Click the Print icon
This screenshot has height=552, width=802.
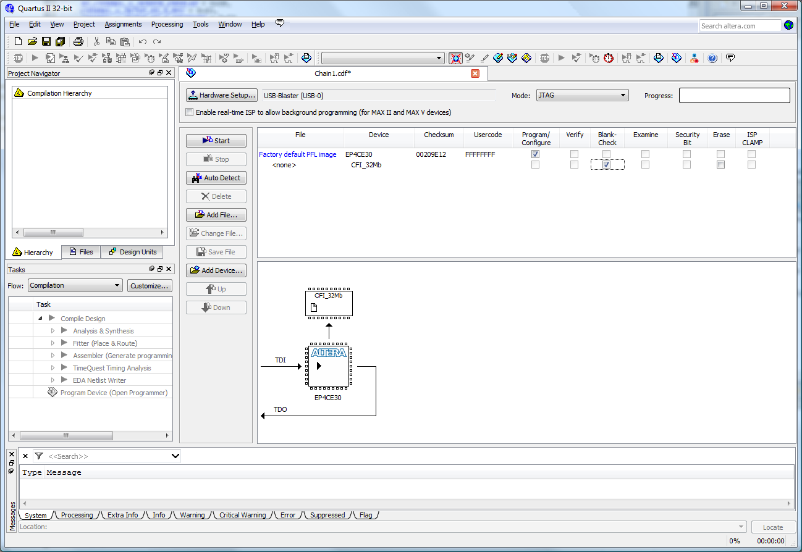coord(78,41)
